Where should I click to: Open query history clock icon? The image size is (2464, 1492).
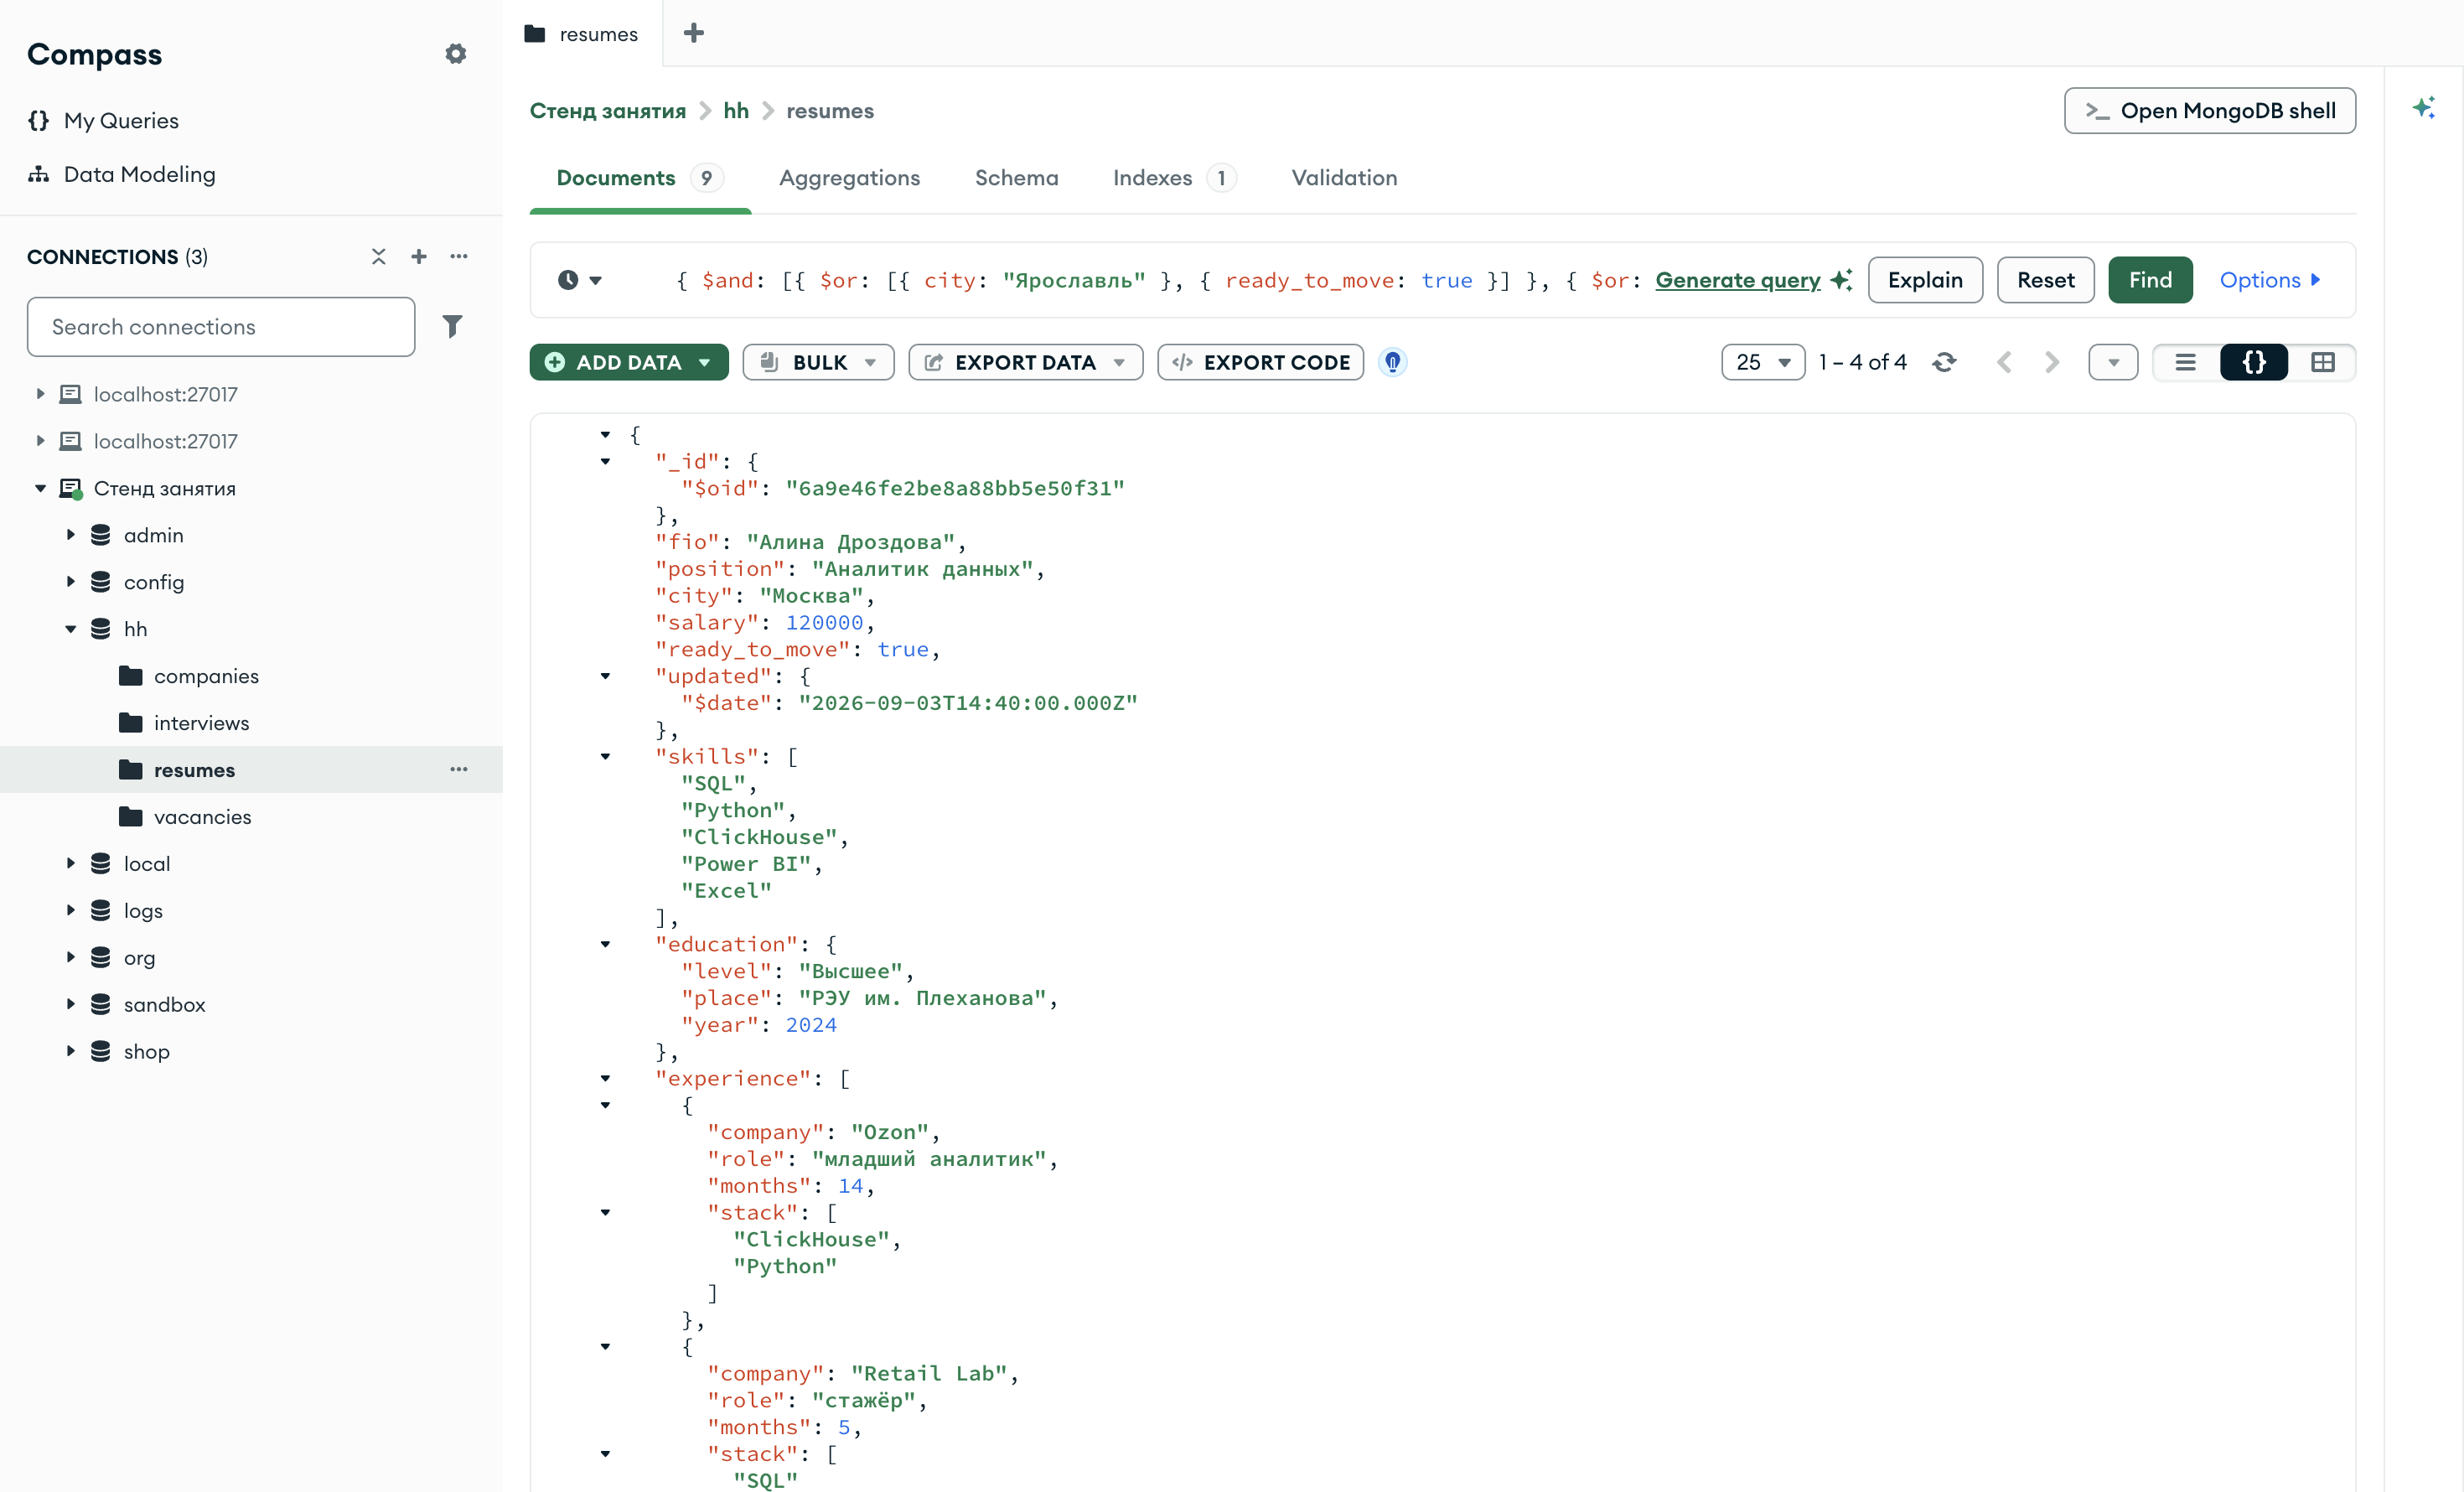(580, 280)
